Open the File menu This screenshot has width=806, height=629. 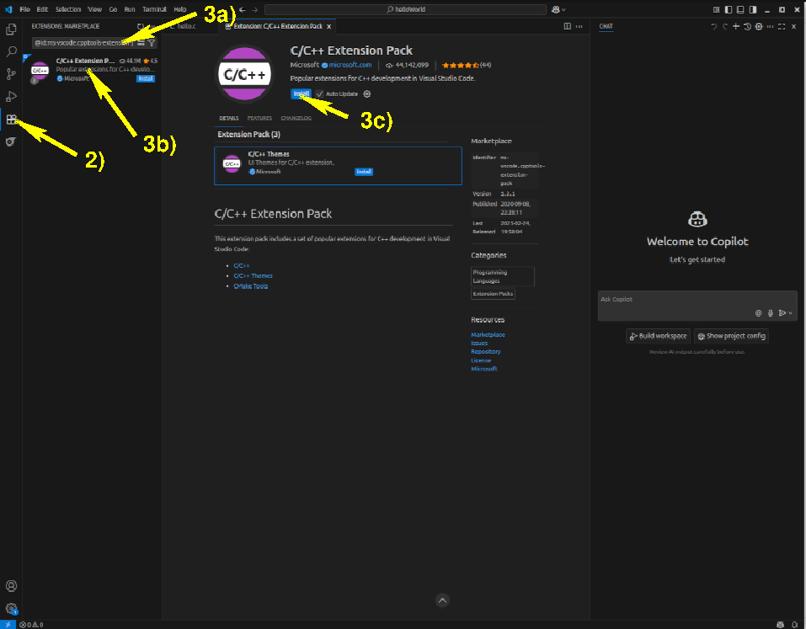[x=24, y=9]
